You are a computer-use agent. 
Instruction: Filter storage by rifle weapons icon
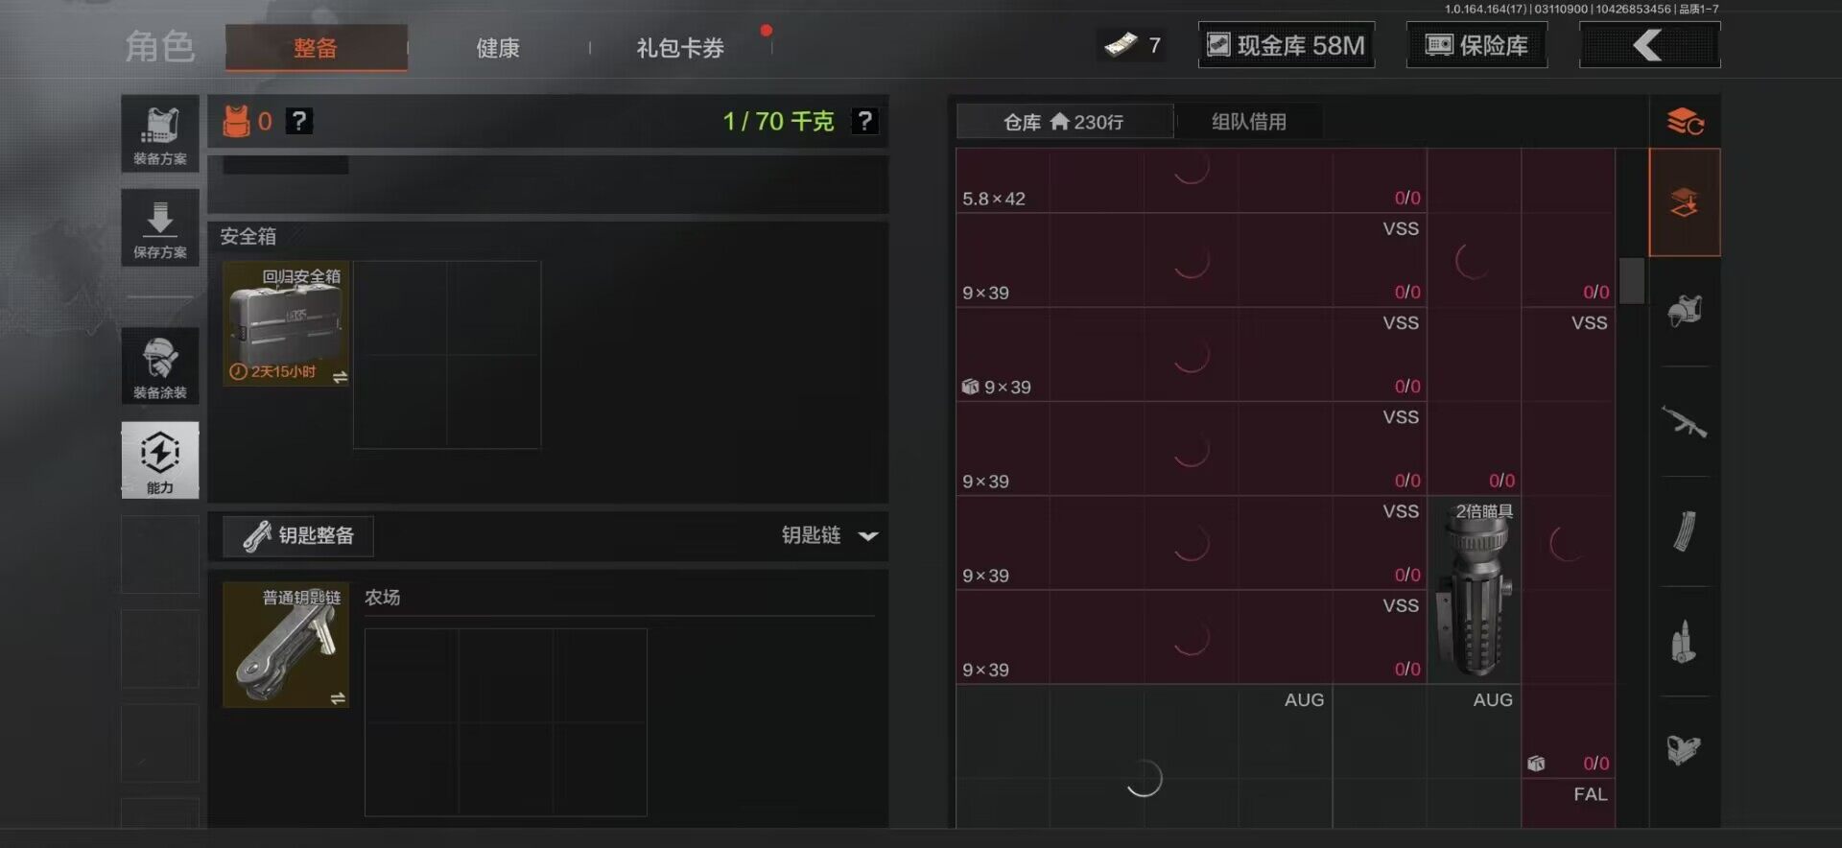point(1685,421)
